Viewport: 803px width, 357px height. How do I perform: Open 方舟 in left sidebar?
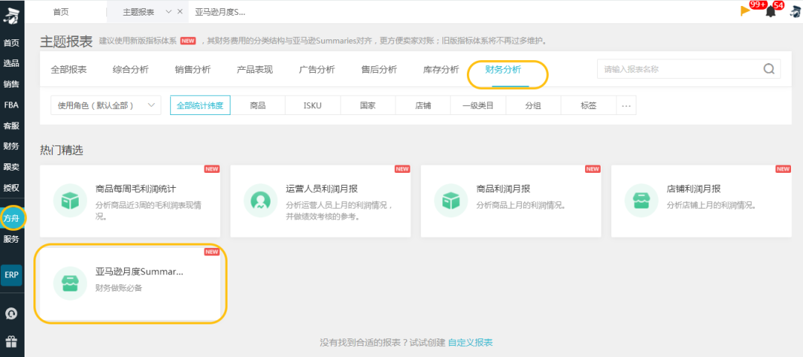pyautogui.click(x=11, y=218)
